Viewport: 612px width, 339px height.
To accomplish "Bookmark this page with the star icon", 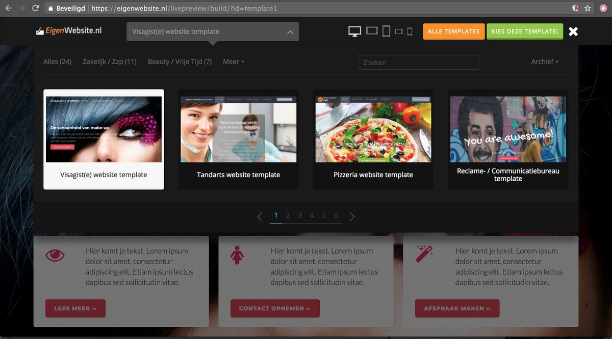I will (587, 8).
